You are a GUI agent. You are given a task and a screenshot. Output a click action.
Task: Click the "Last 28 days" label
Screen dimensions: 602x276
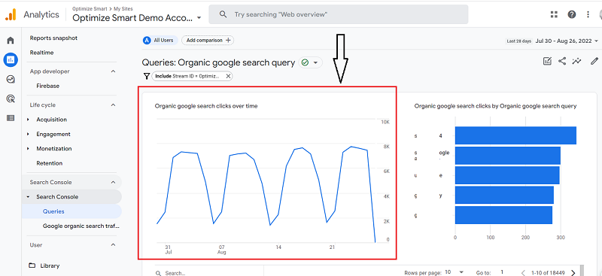(519, 41)
